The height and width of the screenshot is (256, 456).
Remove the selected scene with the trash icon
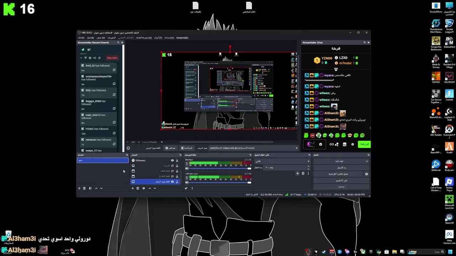(x=84, y=188)
